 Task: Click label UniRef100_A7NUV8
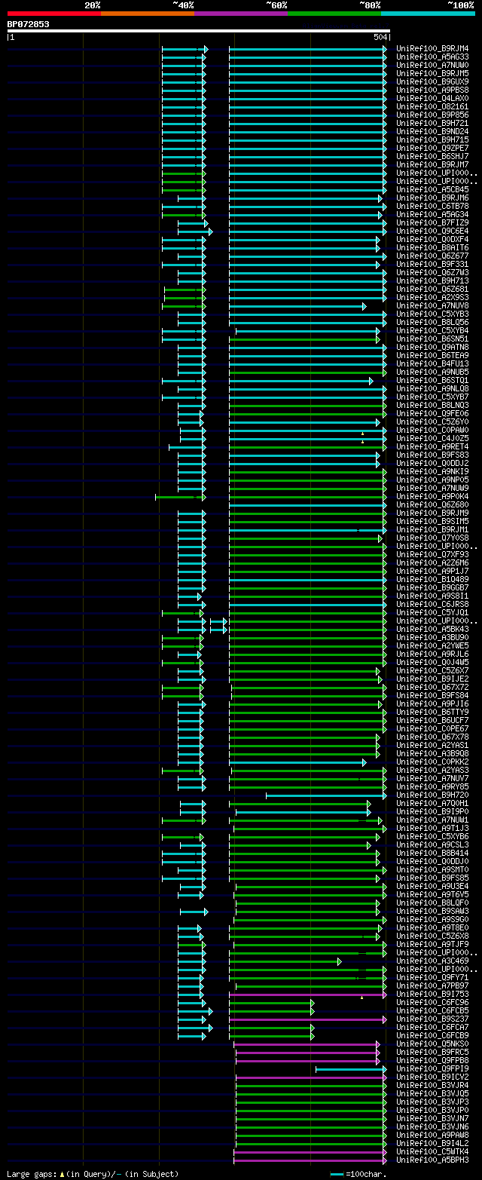[x=432, y=305]
